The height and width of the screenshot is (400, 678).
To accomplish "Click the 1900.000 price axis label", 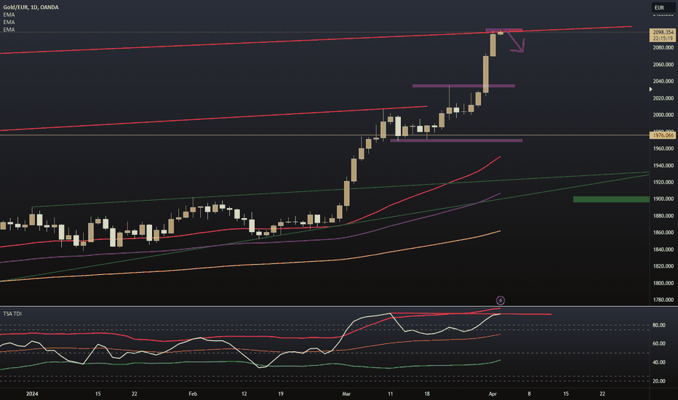I will click(x=663, y=199).
